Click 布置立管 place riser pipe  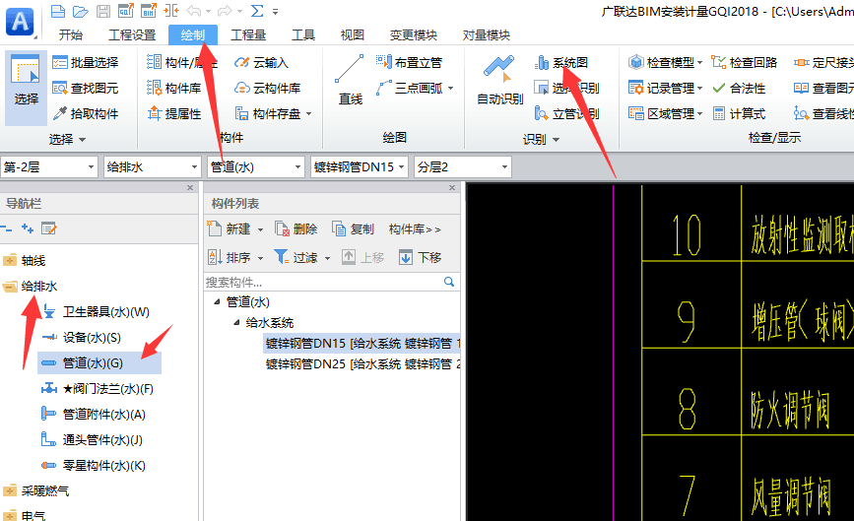409,63
